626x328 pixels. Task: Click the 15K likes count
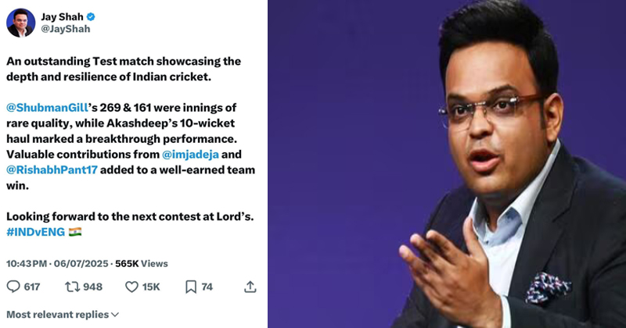click(151, 287)
